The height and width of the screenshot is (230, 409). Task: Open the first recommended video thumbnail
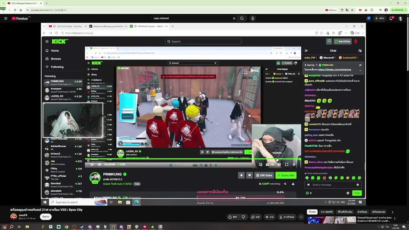pyautogui.click(x=331, y=220)
